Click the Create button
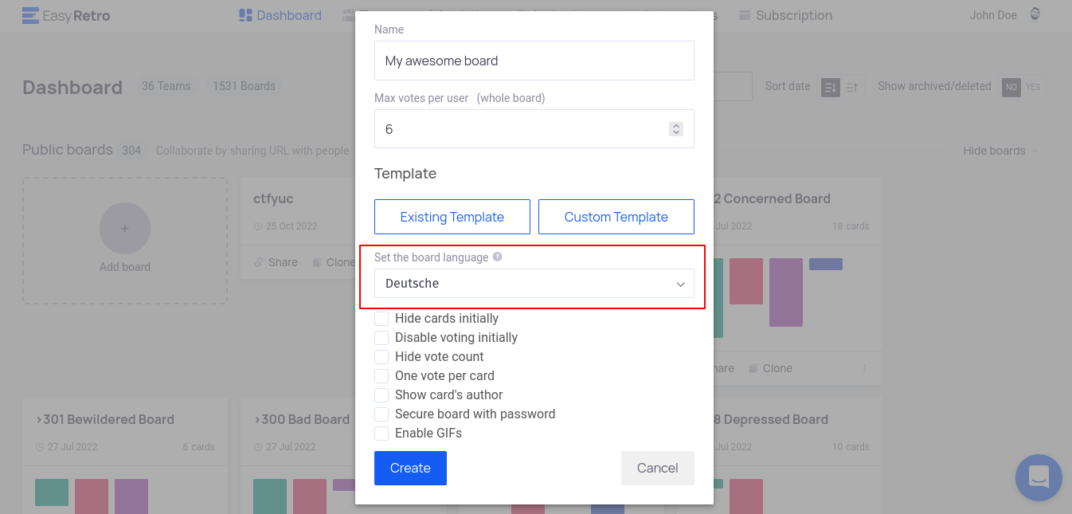 click(x=410, y=468)
